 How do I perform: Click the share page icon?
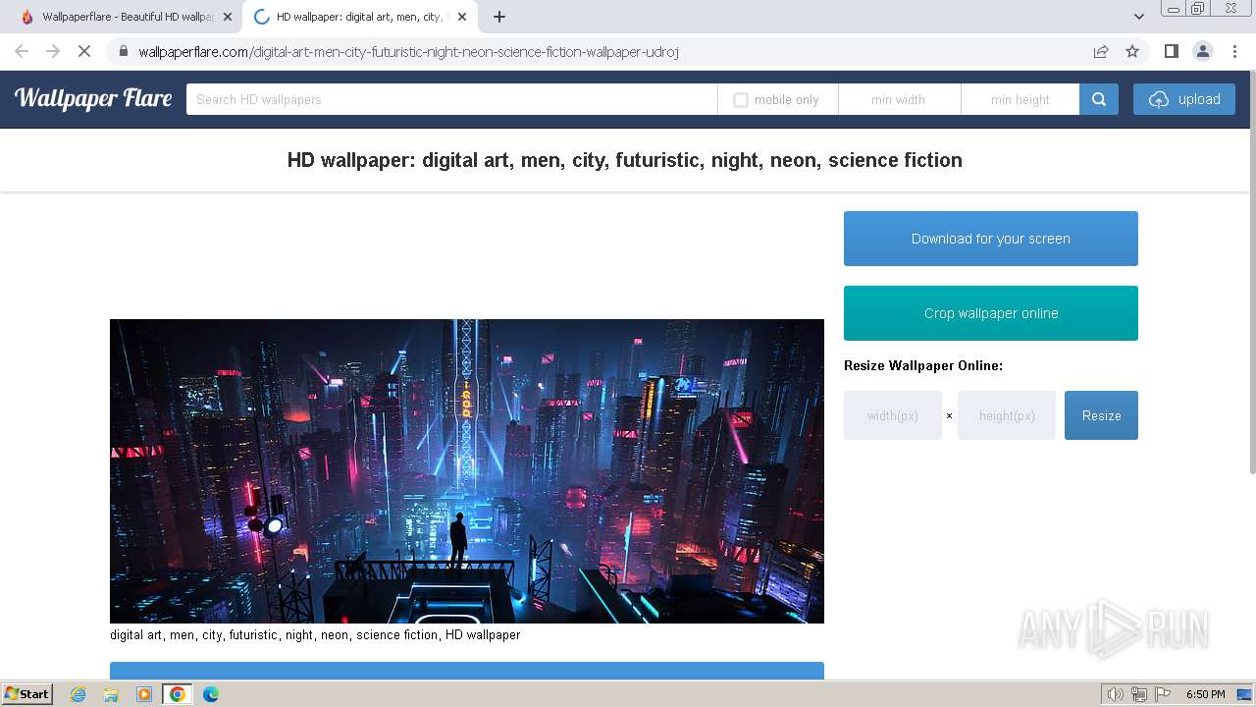(x=1101, y=51)
